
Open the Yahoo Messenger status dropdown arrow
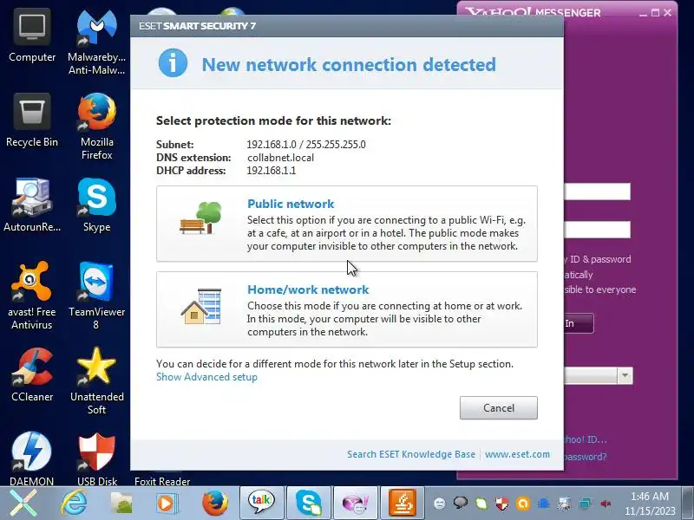coord(625,376)
